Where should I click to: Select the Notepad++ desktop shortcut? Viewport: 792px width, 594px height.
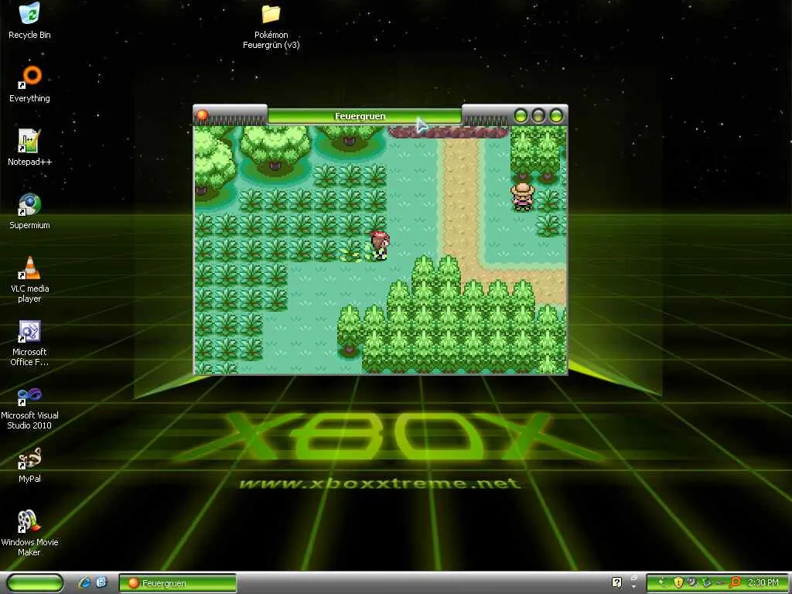(29, 147)
